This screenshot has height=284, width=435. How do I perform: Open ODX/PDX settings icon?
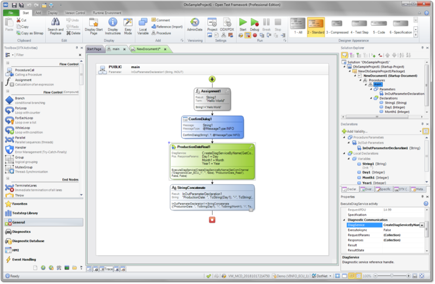(x=227, y=22)
